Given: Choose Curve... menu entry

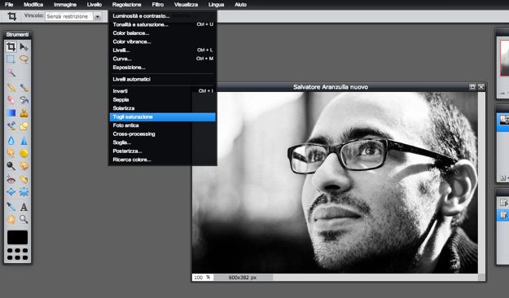Looking at the screenshot, I should [162, 59].
